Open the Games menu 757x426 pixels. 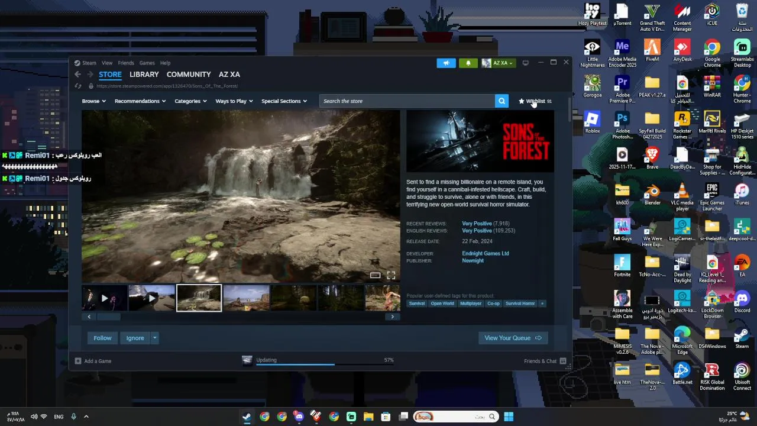(147, 63)
